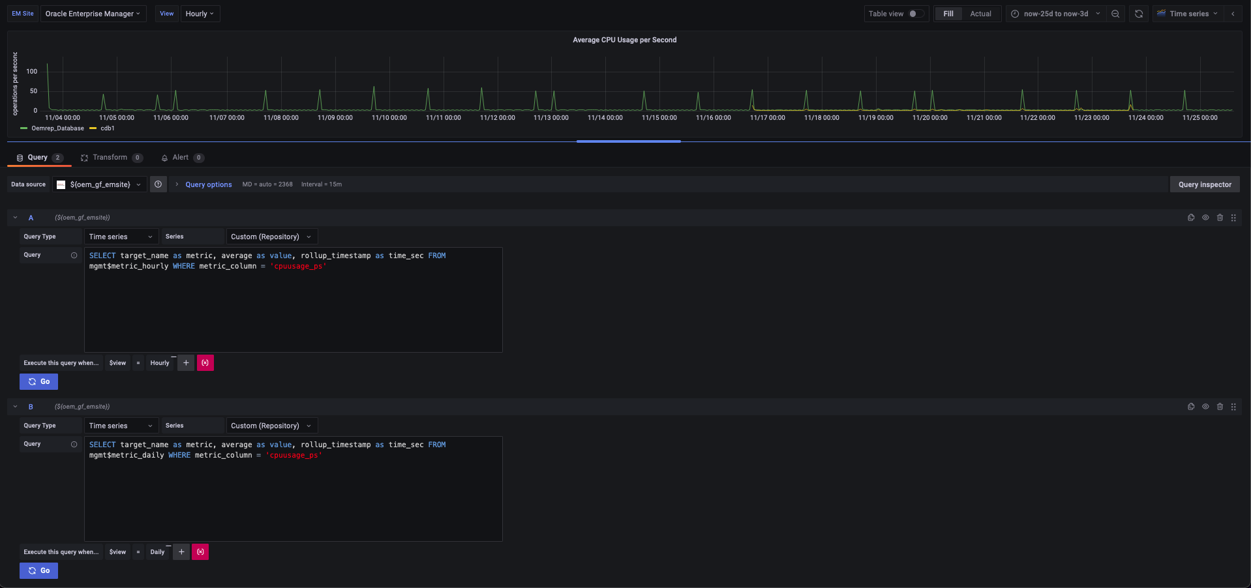This screenshot has height=588, width=1251.
Task: Run query A with the Go button
Action: [38, 382]
